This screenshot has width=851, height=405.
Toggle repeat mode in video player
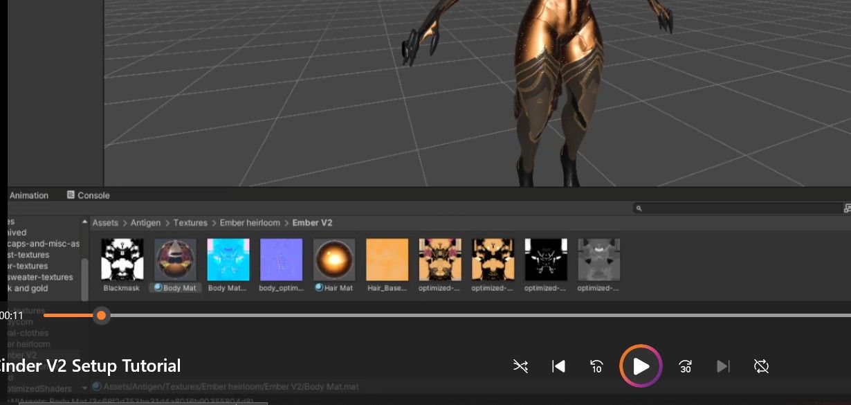pos(762,366)
